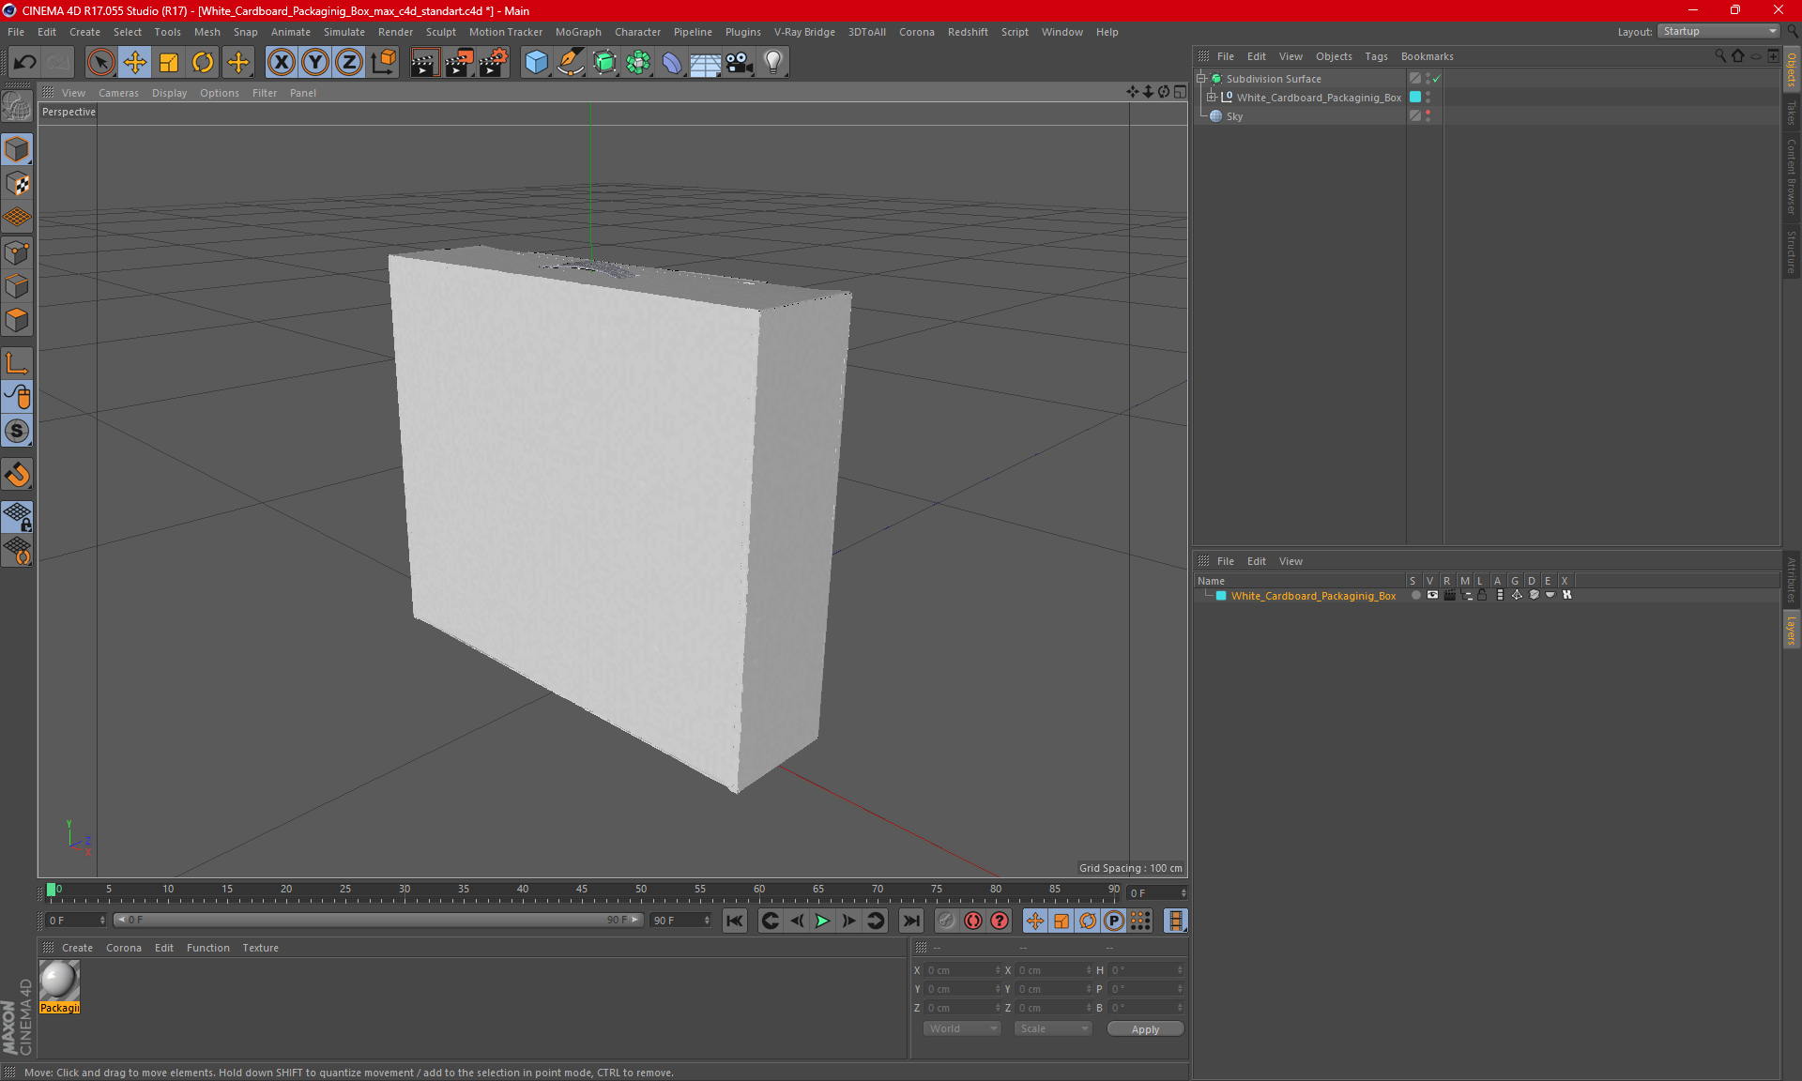Expand White_Cardboard_Packaging_Box in object manager

point(1215,97)
